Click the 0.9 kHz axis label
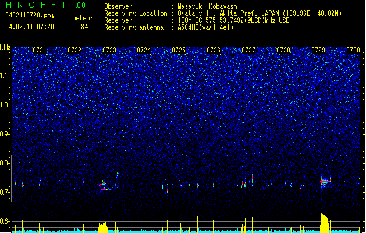 click(5, 134)
